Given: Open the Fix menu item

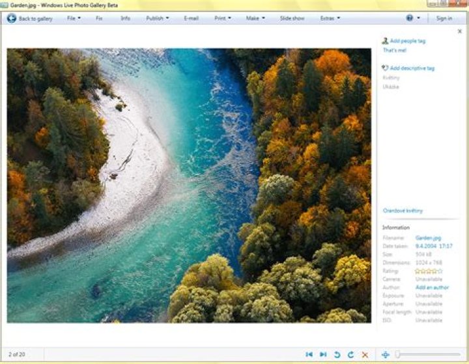Looking at the screenshot, I should [x=99, y=18].
